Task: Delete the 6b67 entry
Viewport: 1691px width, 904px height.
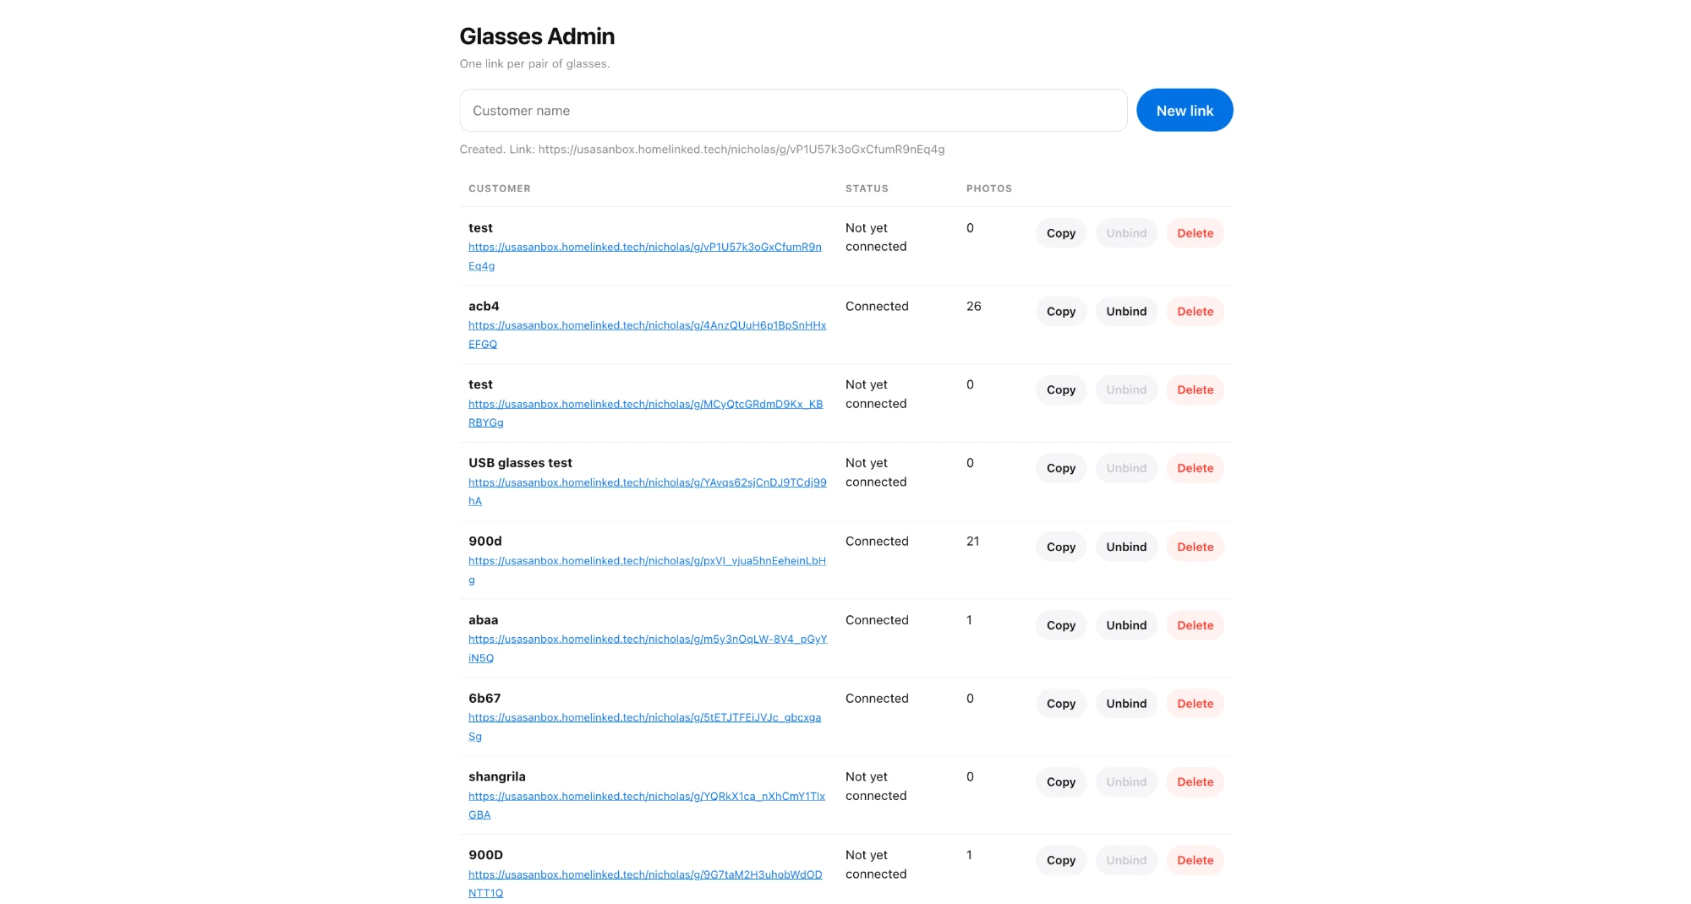Action: [1195, 704]
